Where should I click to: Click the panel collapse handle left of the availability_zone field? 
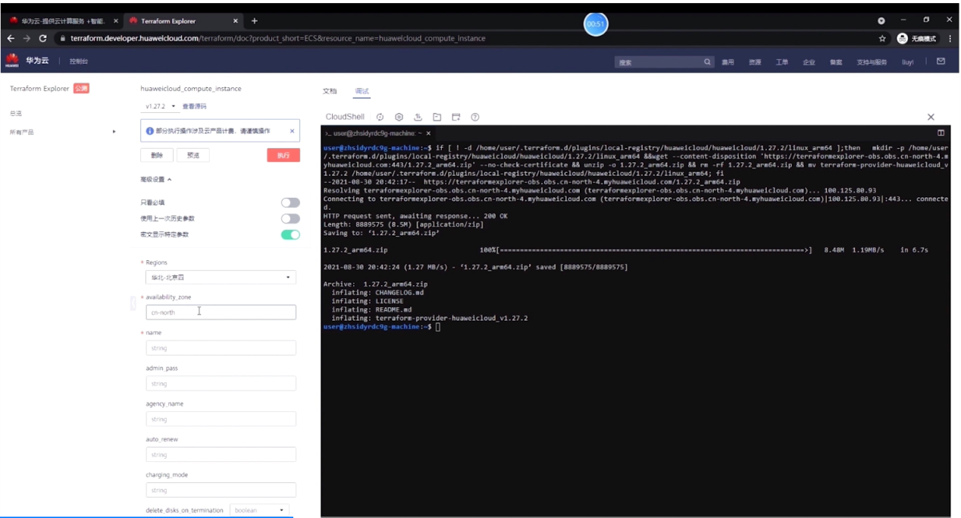click(x=133, y=302)
